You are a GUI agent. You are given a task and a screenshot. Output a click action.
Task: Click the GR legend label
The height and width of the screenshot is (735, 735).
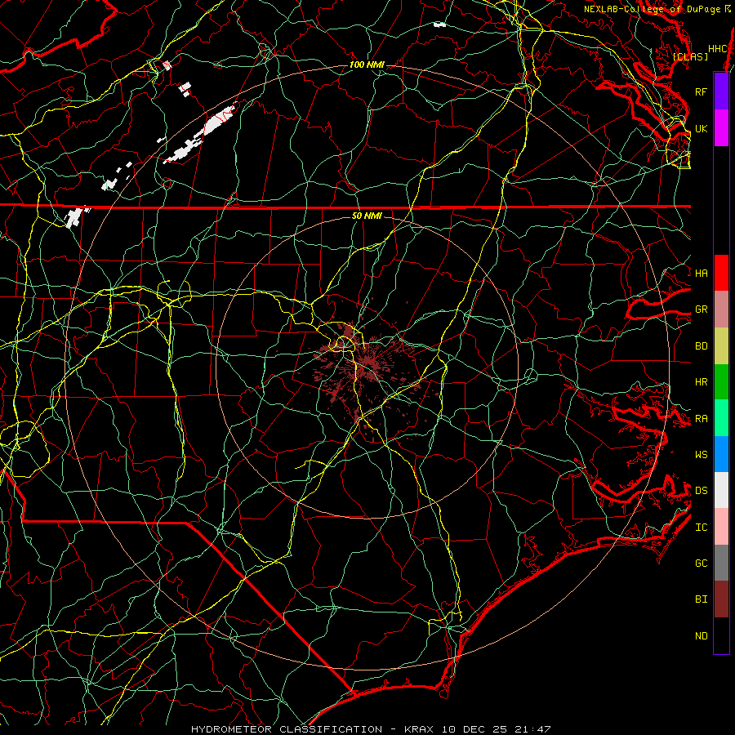click(701, 310)
